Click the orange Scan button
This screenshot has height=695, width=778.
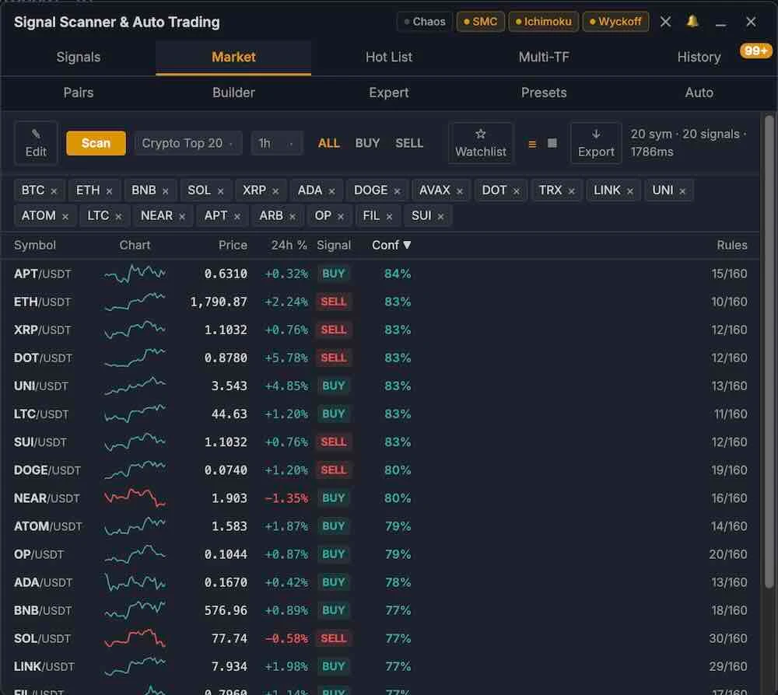96,143
